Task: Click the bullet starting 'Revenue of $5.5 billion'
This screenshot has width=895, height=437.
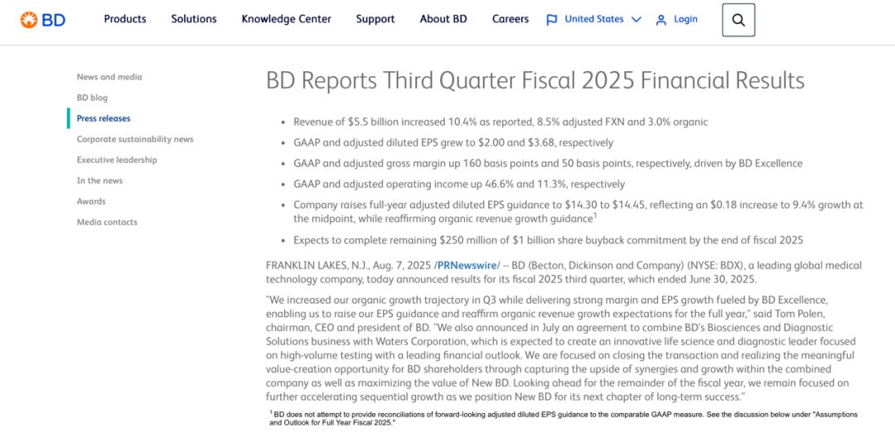Action: coord(501,122)
